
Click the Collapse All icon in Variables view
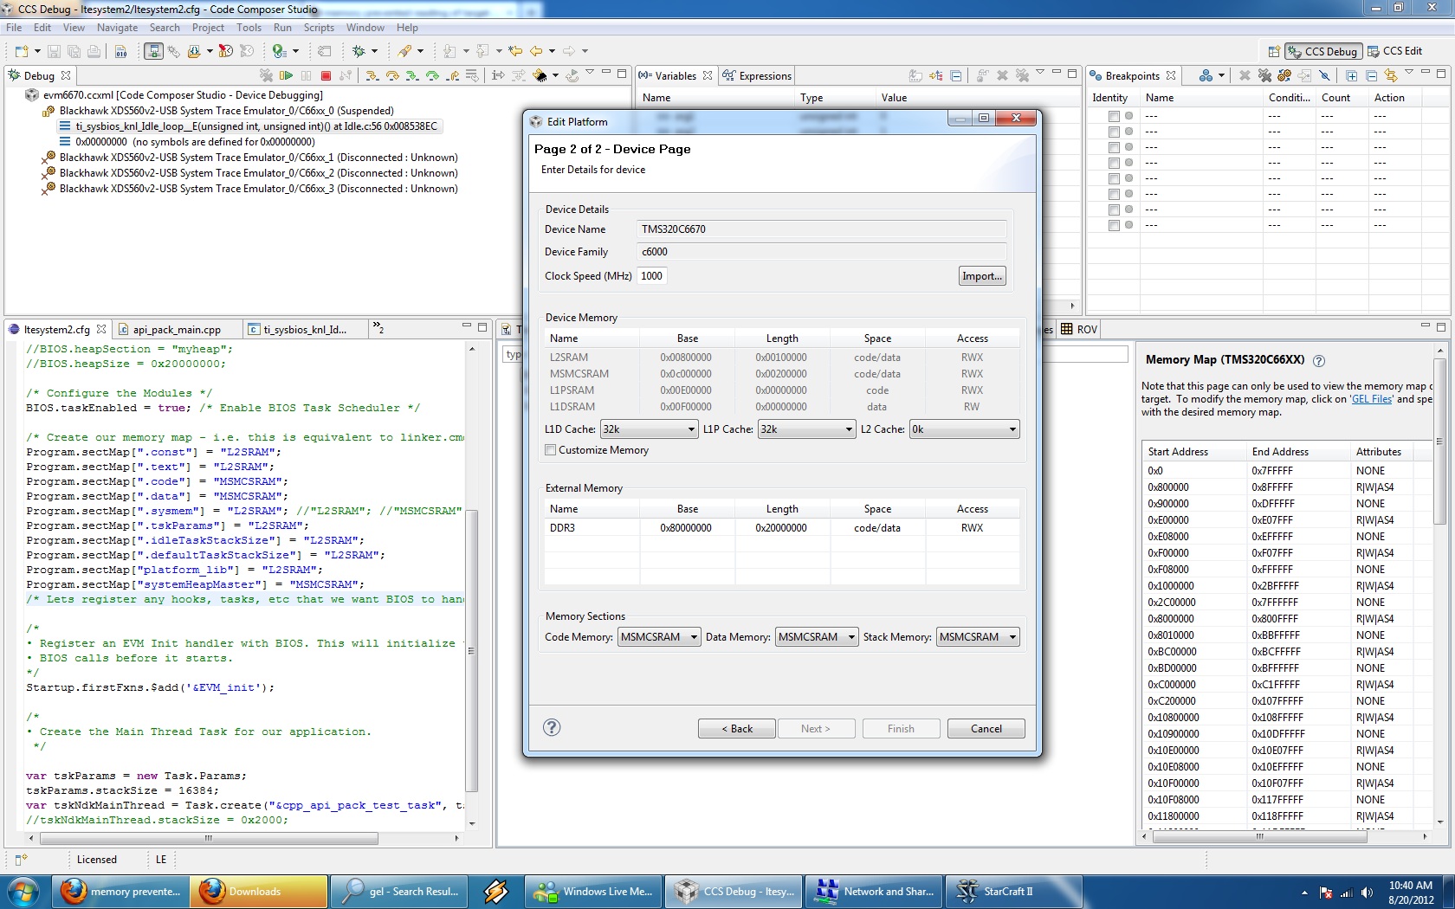[x=956, y=75]
